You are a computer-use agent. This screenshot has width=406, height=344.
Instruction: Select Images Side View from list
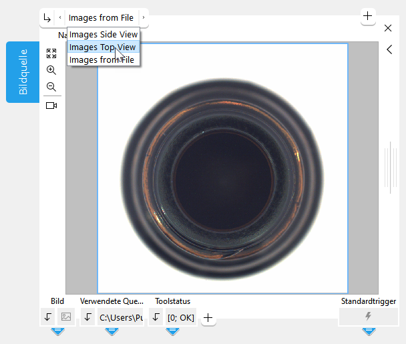click(103, 34)
